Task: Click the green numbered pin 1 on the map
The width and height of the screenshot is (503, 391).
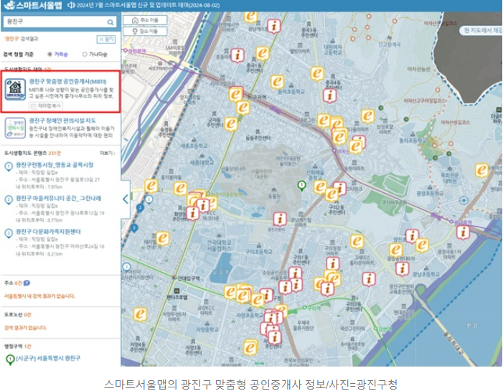Action: (x=301, y=185)
